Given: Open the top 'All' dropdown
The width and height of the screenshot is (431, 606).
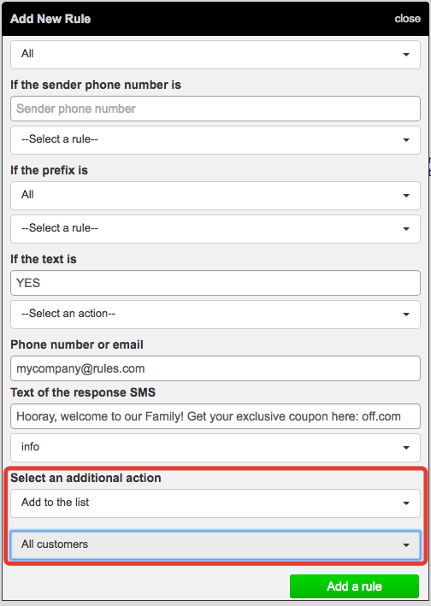Looking at the screenshot, I should tap(215, 55).
